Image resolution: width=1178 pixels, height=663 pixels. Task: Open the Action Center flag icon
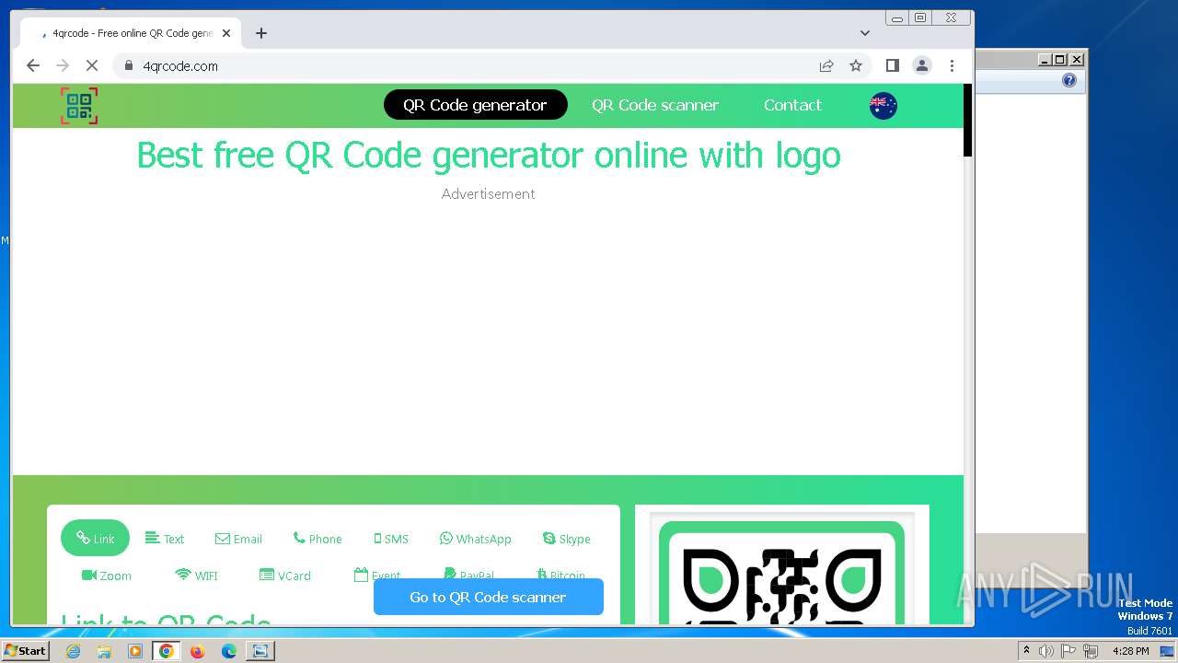coord(1068,651)
